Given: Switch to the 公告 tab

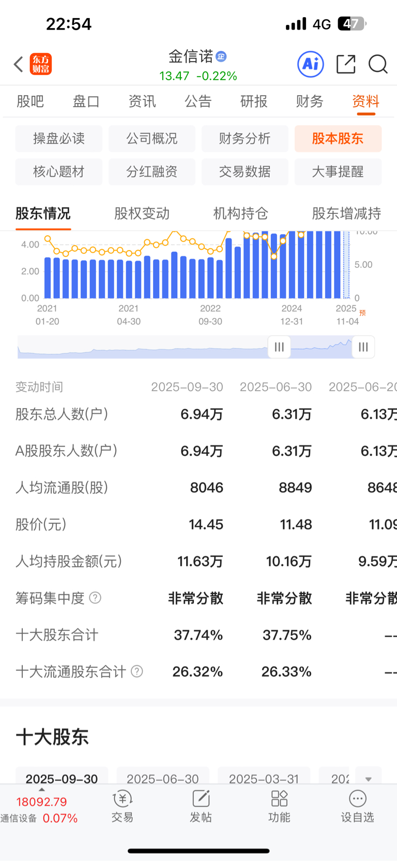Looking at the screenshot, I should pos(198,101).
